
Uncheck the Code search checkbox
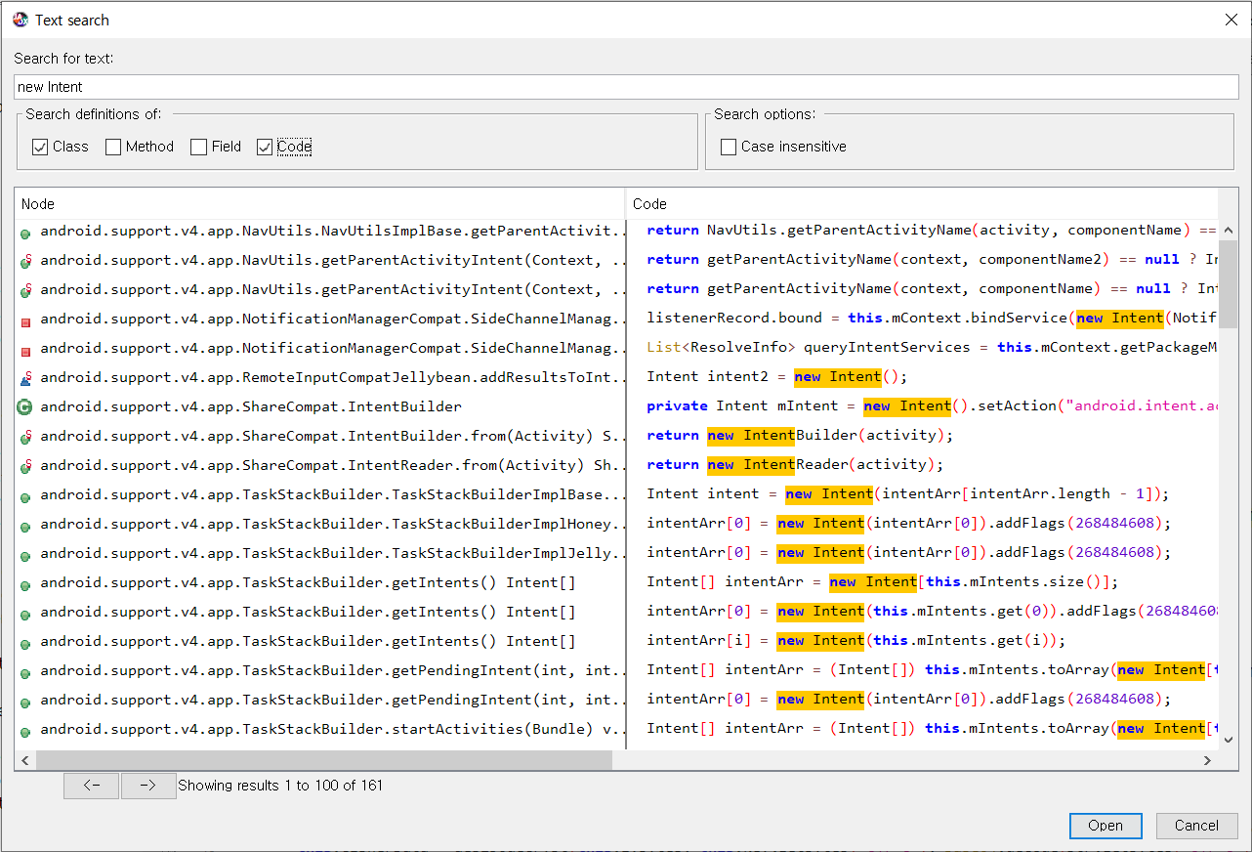(265, 147)
